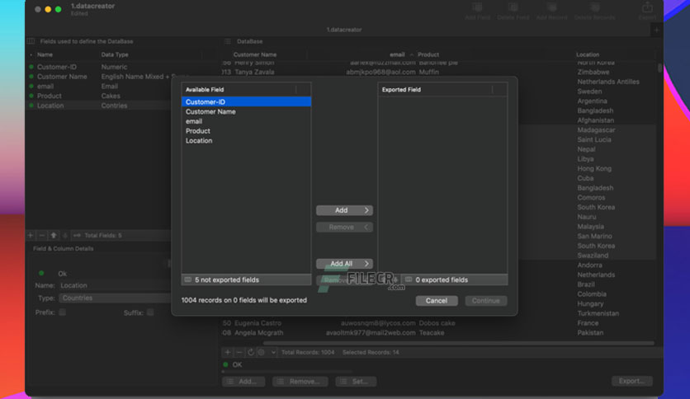Remove a field with the minus icon by Total Fields
The width and height of the screenshot is (690, 399).
[42, 236]
